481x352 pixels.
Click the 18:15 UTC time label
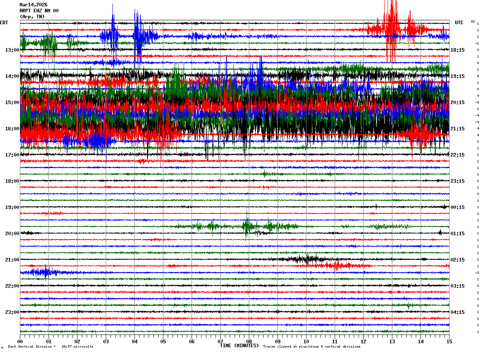[458, 50]
